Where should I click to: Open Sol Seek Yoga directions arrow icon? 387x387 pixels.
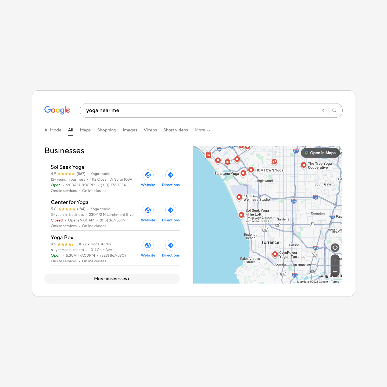tap(171, 175)
